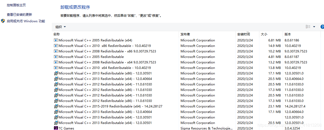This screenshot has height=130, width=324.
Task: Select Visual C++ 2013 Redistributable (x64) - 12.0.40664 name
Action: (x=105, y=79)
